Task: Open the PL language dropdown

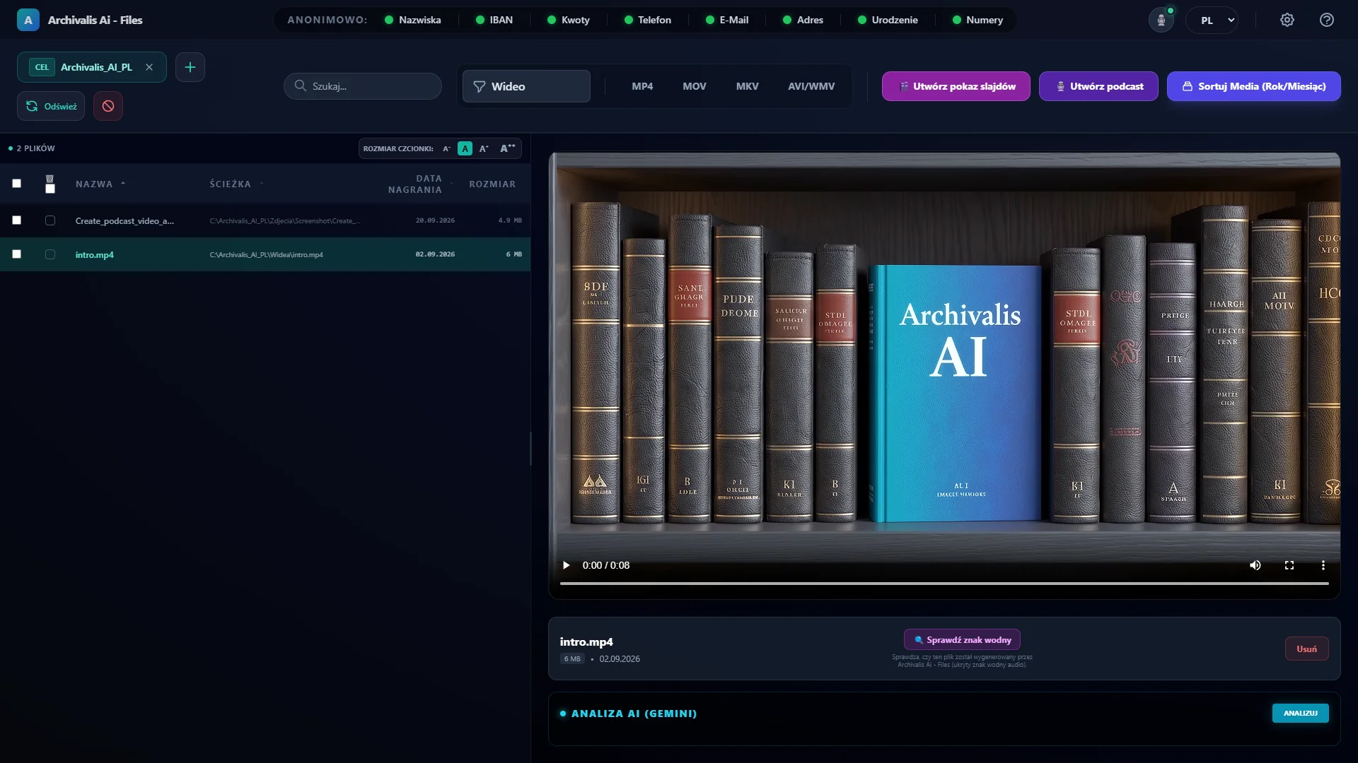Action: pos(1212,20)
